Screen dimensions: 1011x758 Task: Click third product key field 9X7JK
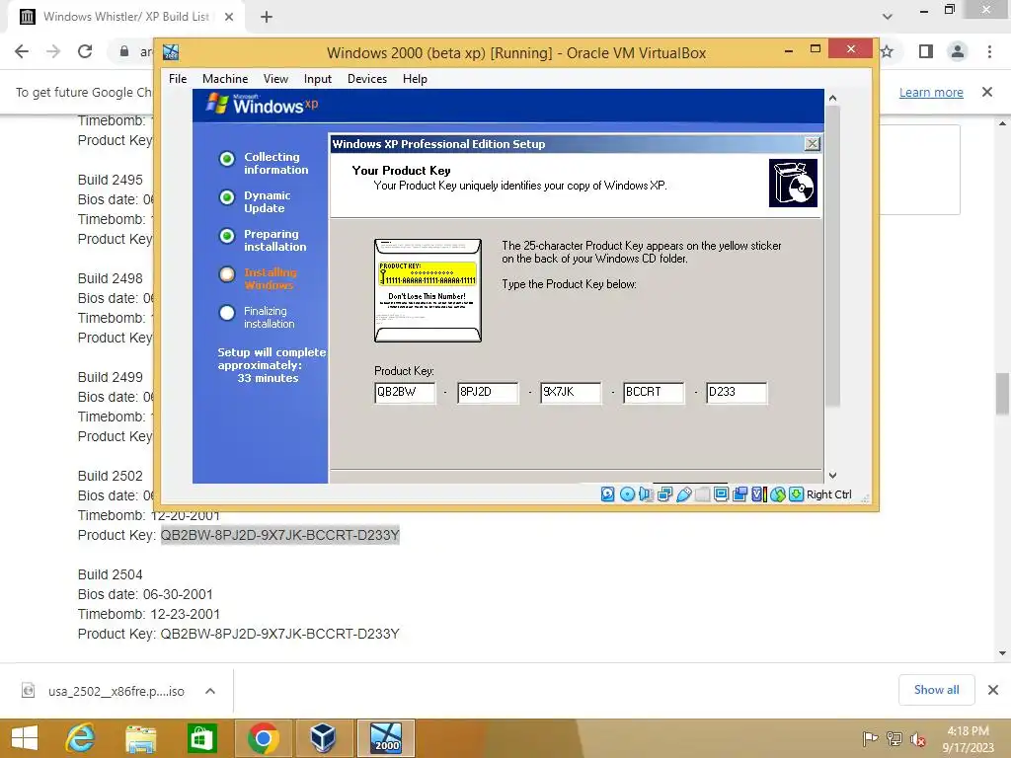[571, 393]
